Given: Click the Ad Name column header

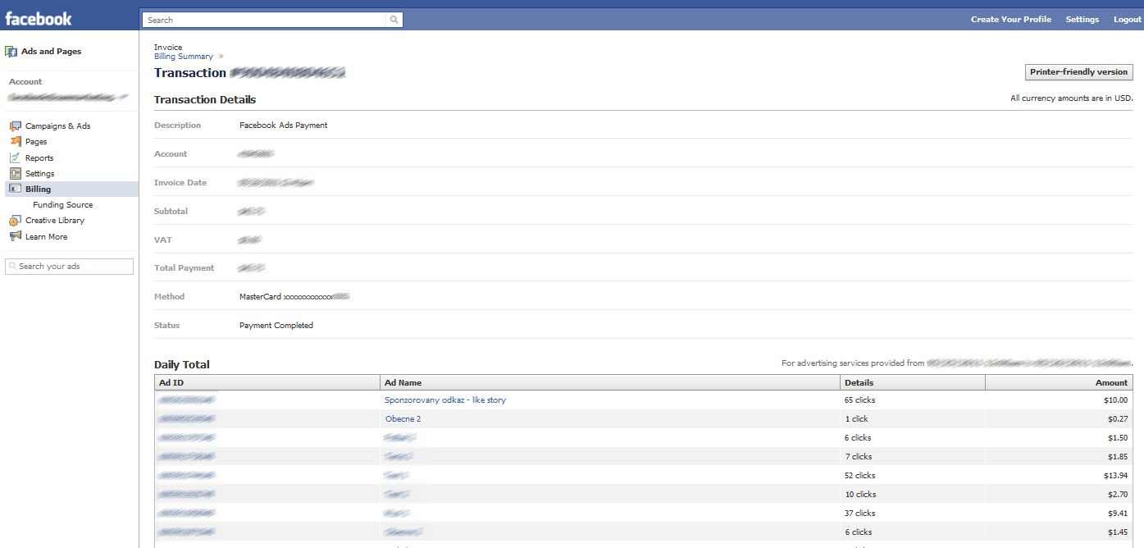Looking at the screenshot, I should [611, 382].
